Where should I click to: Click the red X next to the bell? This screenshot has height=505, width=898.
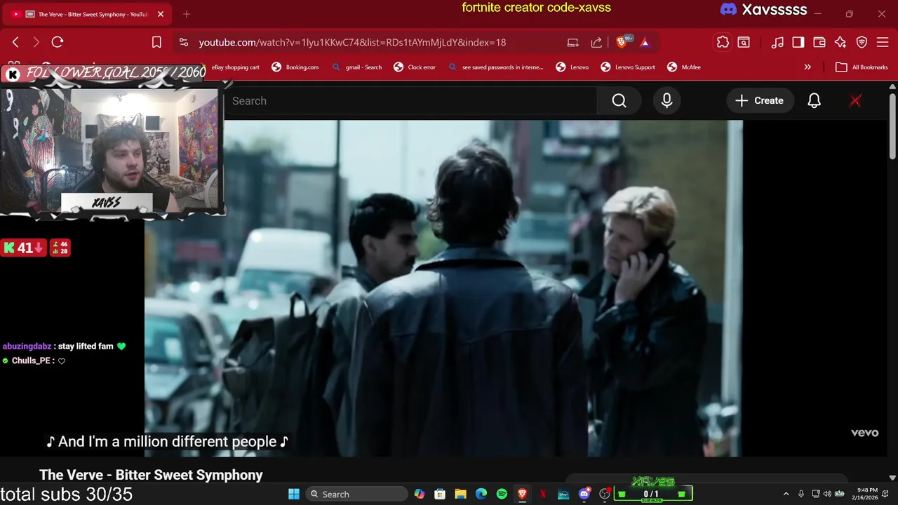click(x=855, y=101)
